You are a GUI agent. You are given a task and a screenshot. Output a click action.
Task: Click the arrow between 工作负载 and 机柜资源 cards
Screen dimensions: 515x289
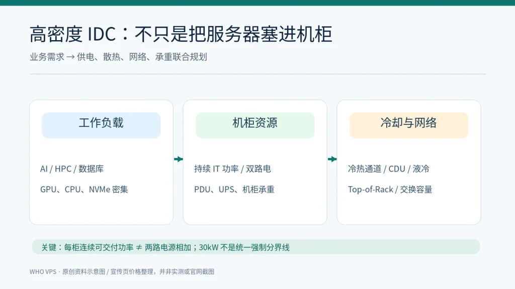coord(179,159)
